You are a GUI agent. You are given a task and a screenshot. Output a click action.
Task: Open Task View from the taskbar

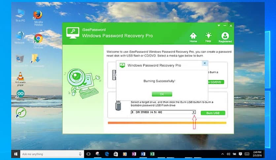pyautogui.click(x=88, y=154)
